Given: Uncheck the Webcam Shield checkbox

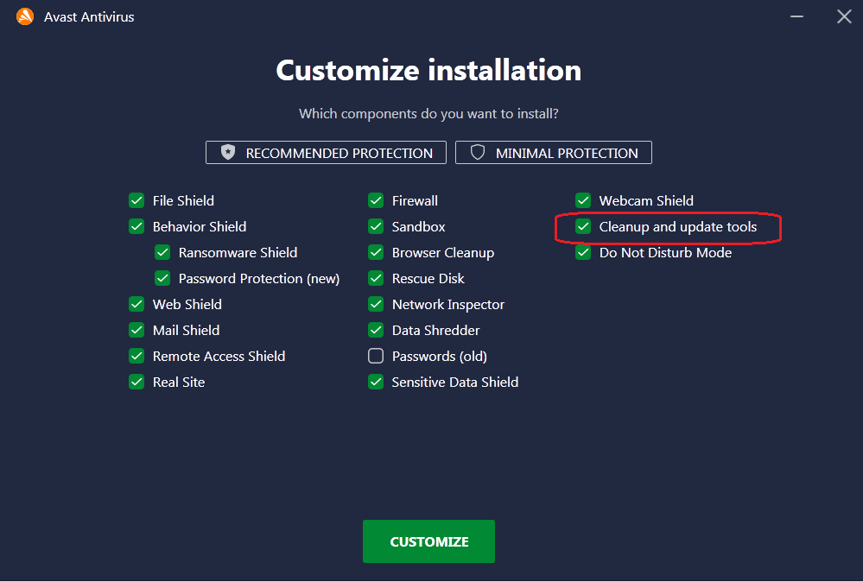Looking at the screenshot, I should pyautogui.click(x=583, y=201).
